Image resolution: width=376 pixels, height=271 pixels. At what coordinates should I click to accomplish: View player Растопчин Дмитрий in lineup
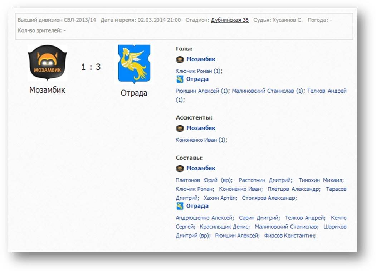[265, 180]
